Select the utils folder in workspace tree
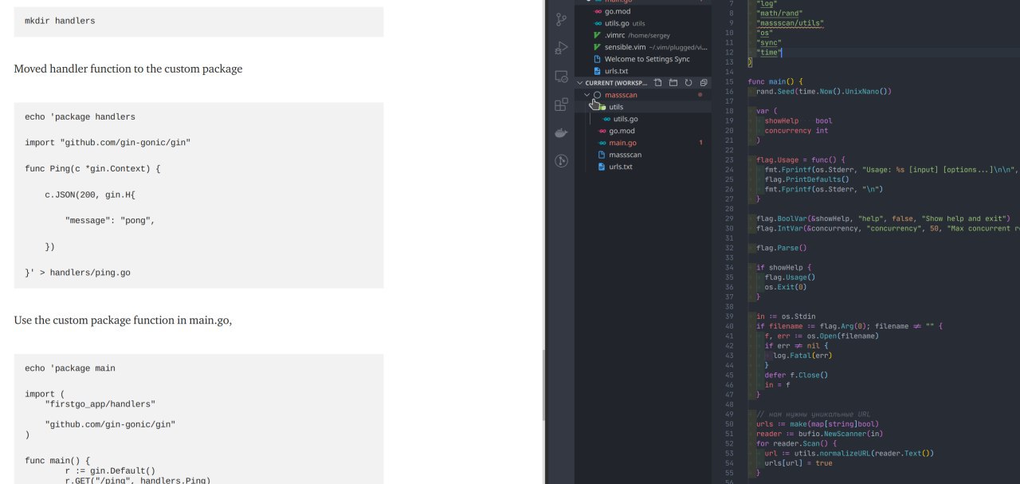The image size is (1020, 484). [x=643, y=107]
